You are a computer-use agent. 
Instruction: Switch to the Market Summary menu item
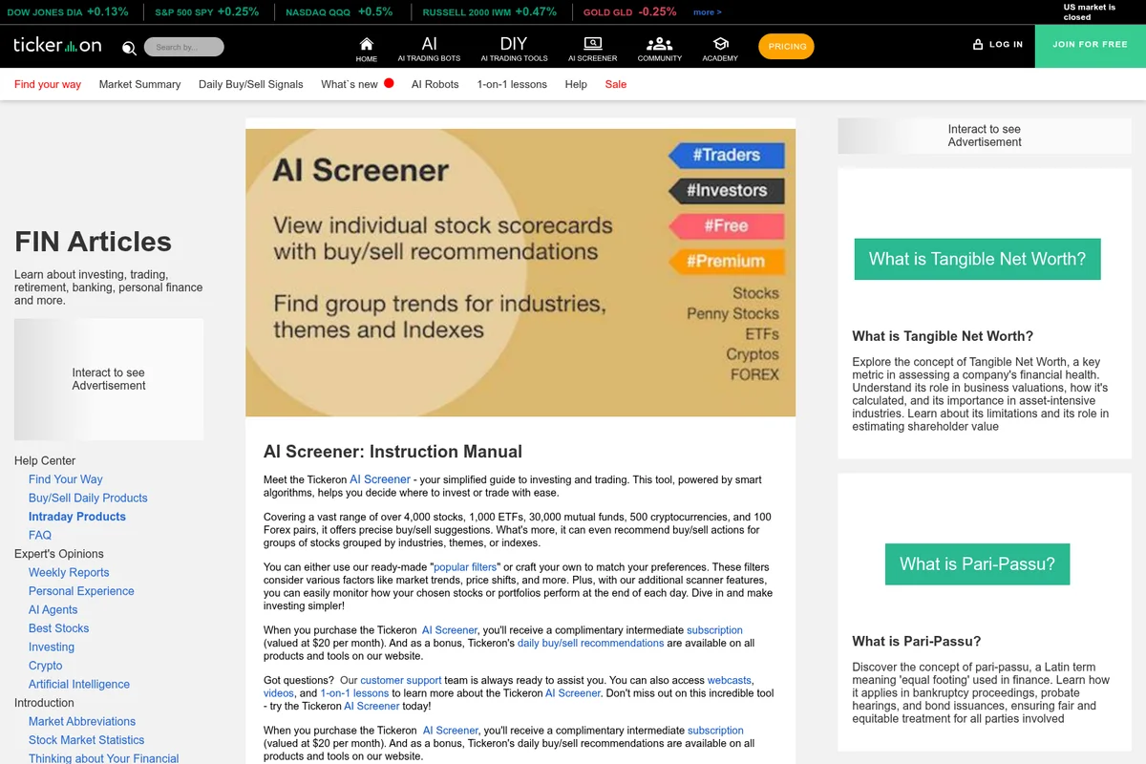[x=139, y=84]
